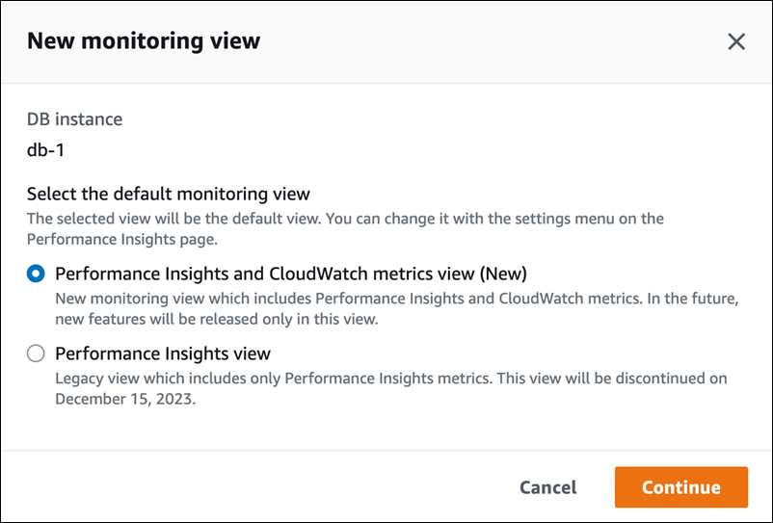The height and width of the screenshot is (523, 773).
Task: Select the legacy Performance Insights view radio button
Action: tap(37, 353)
